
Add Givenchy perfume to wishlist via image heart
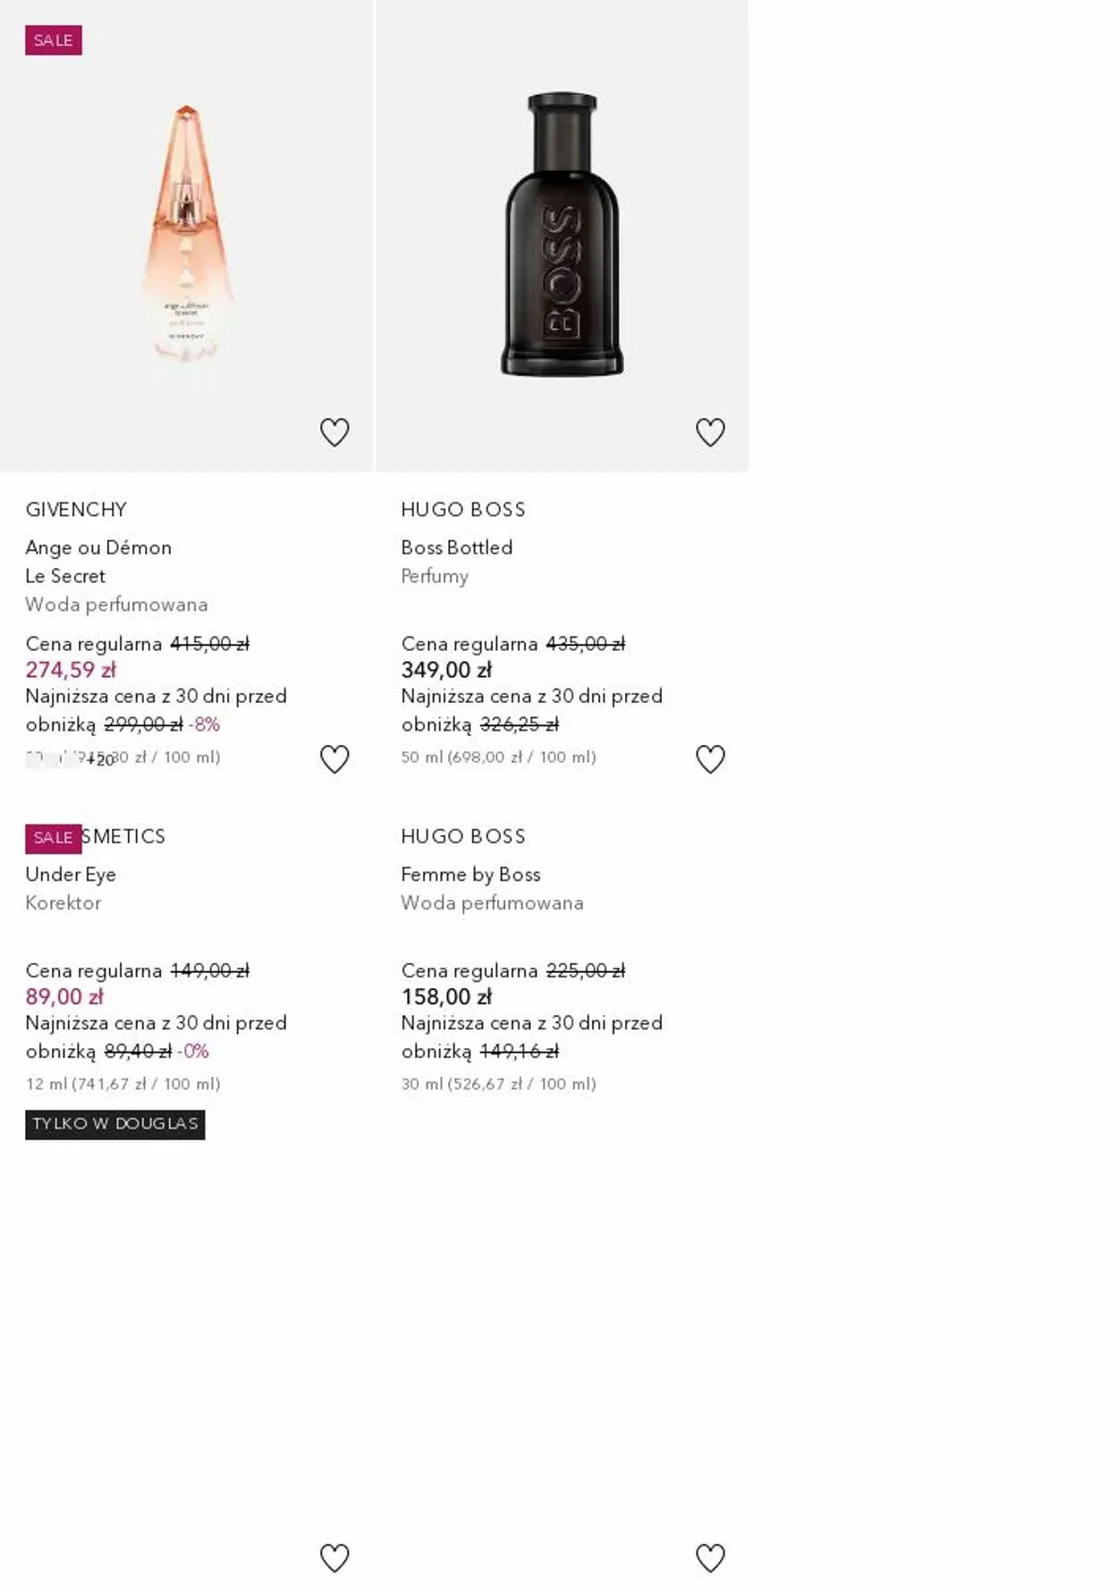click(335, 433)
